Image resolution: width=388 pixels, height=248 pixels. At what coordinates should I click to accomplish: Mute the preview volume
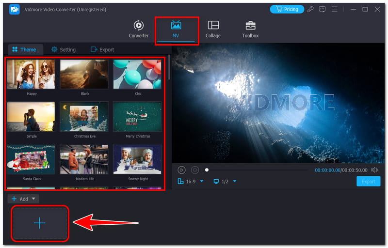[374, 170]
